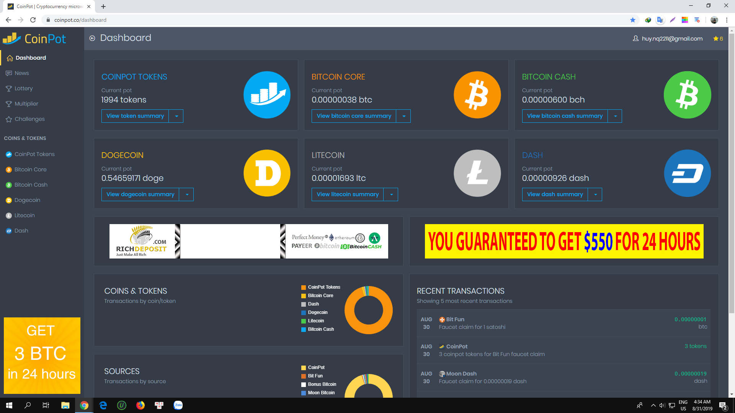The height and width of the screenshot is (413, 735).
Task: Click the blue Dash logo icon
Action: (687, 173)
